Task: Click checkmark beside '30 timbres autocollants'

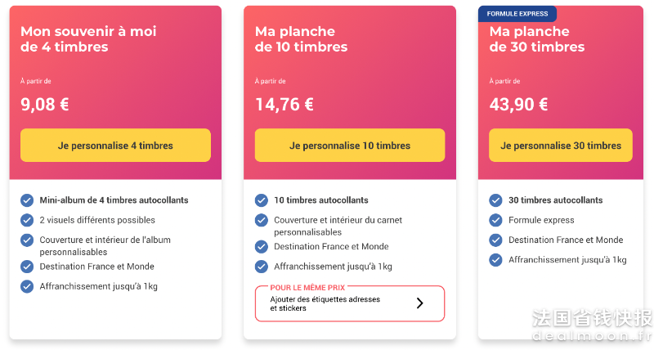Action: click(x=496, y=200)
